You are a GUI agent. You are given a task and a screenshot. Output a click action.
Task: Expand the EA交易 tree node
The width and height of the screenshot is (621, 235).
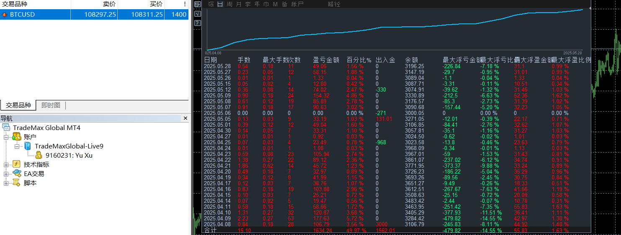coord(6,174)
